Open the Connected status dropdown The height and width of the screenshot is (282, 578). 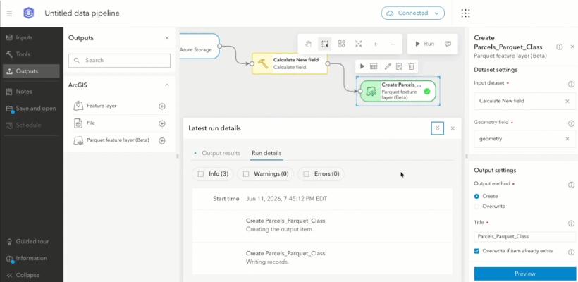point(413,13)
